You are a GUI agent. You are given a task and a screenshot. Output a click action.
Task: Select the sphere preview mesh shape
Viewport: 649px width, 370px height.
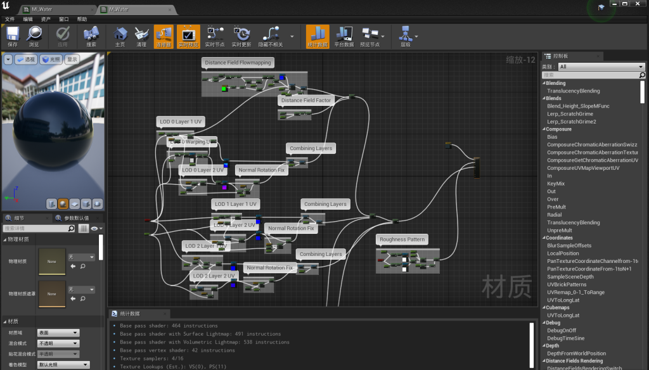click(63, 203)
